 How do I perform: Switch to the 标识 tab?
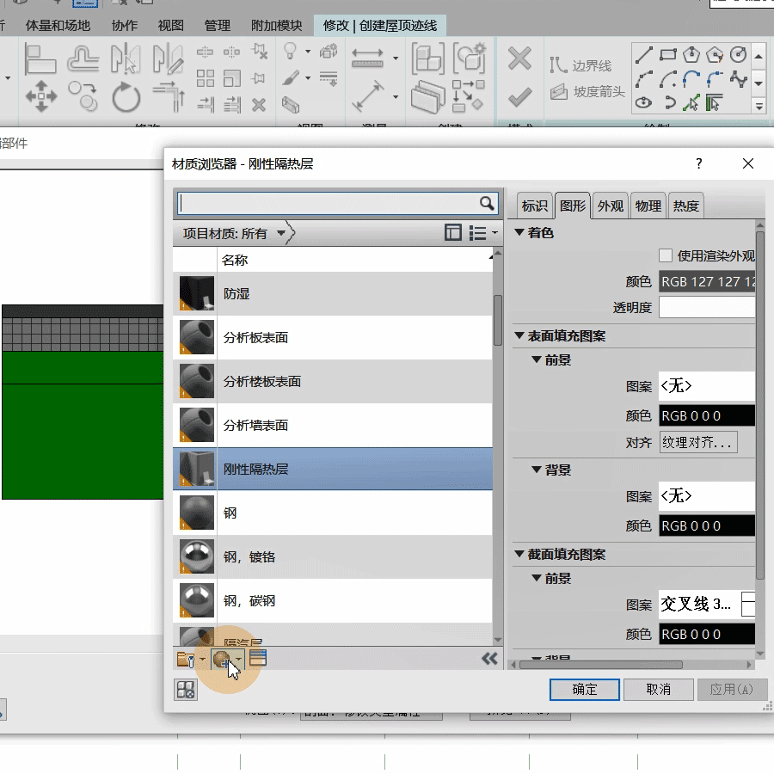tap(534, 206)
